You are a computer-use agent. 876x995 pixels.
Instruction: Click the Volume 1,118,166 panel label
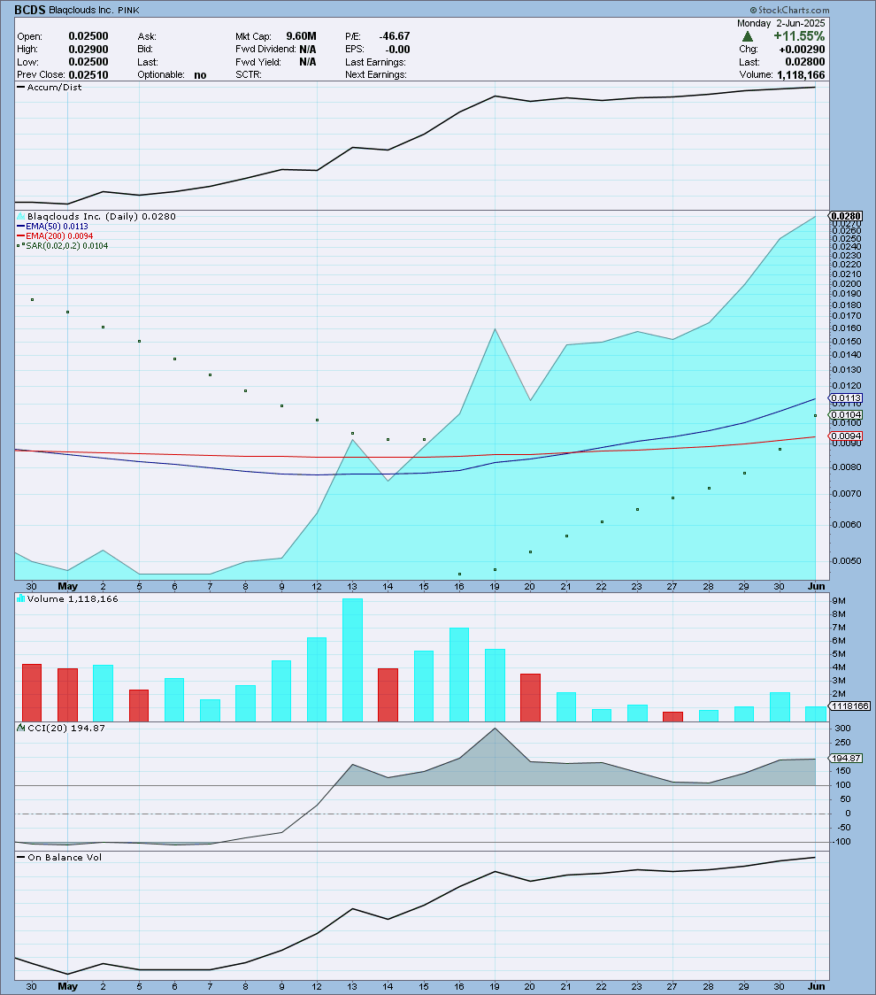73,599
